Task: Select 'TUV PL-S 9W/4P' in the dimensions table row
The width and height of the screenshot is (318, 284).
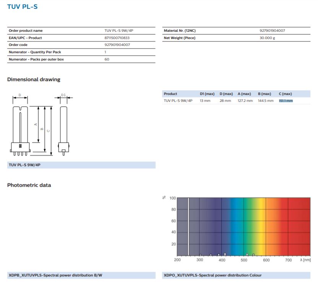Action: [x=178, y=101]
